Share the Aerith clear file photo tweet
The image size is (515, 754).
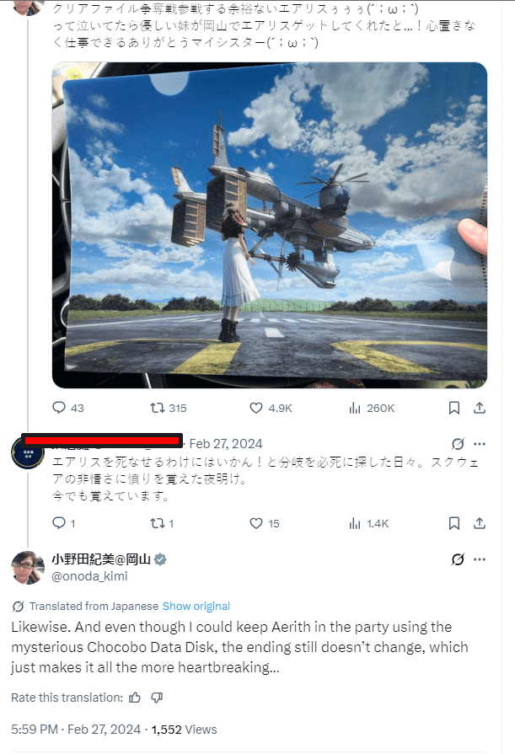click(480, 408)
